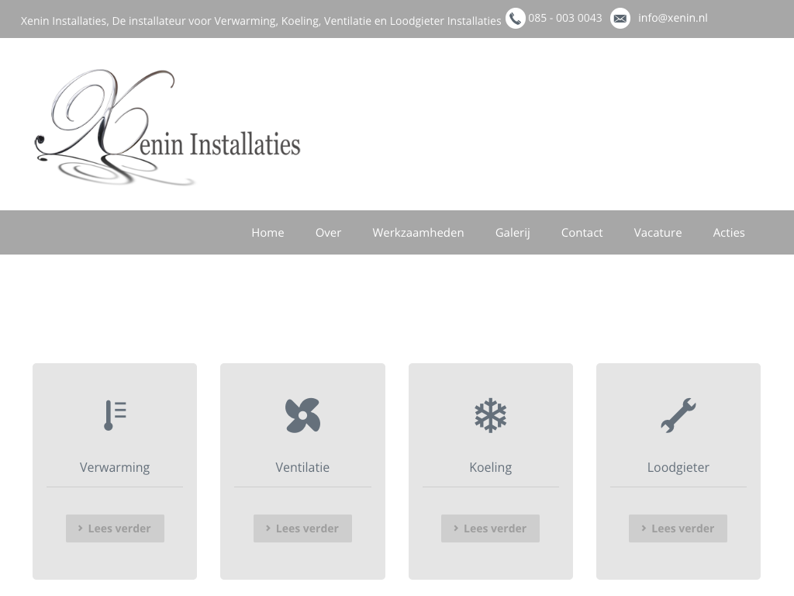
Task: Click the info@xenin.nl email link
Action: point(672,18)
